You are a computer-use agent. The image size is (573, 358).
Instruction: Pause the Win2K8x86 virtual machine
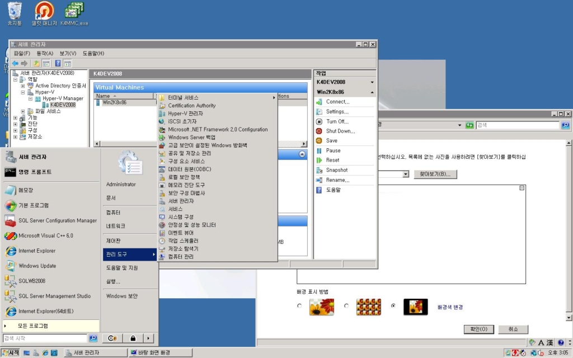pyautogui.click(x=333, y=150)
